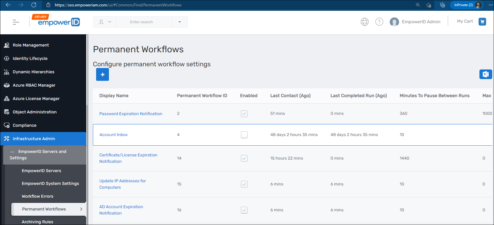494x225 pixels.
Task: Open browser zoom magnifier icon
Action: [418, 5]
